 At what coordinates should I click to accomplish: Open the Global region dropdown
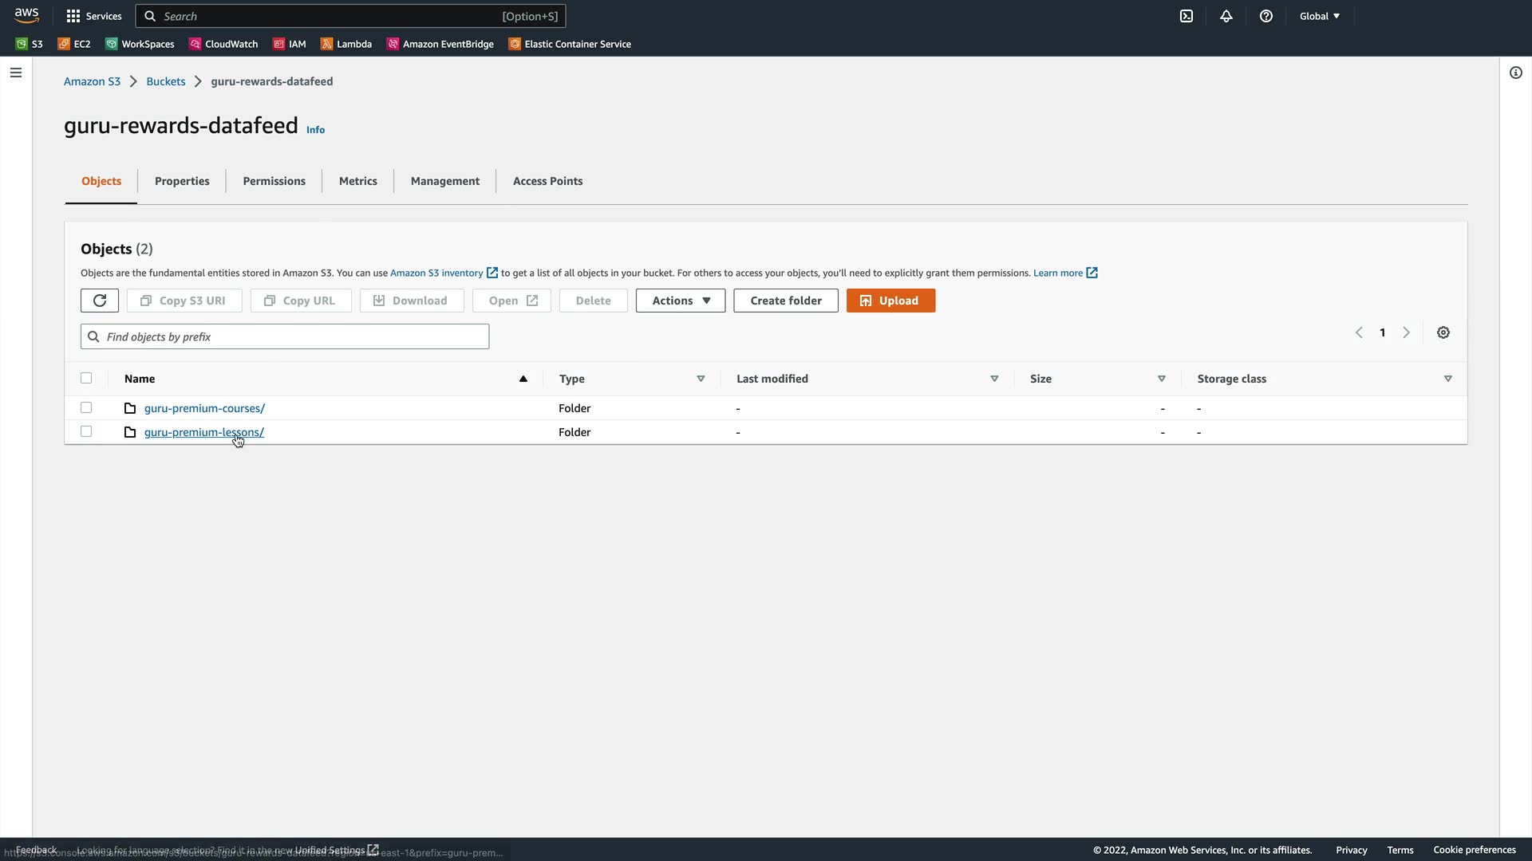[1320, 16]
